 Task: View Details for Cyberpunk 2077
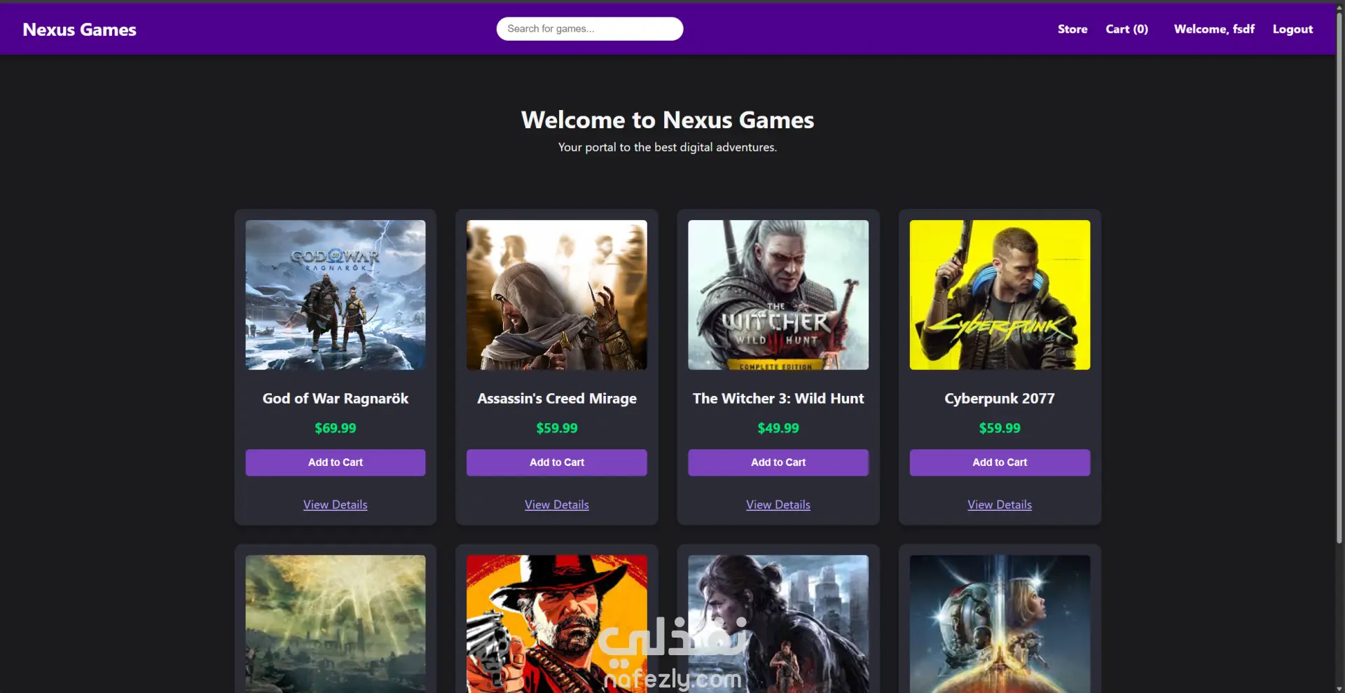tap(1000, 505)
